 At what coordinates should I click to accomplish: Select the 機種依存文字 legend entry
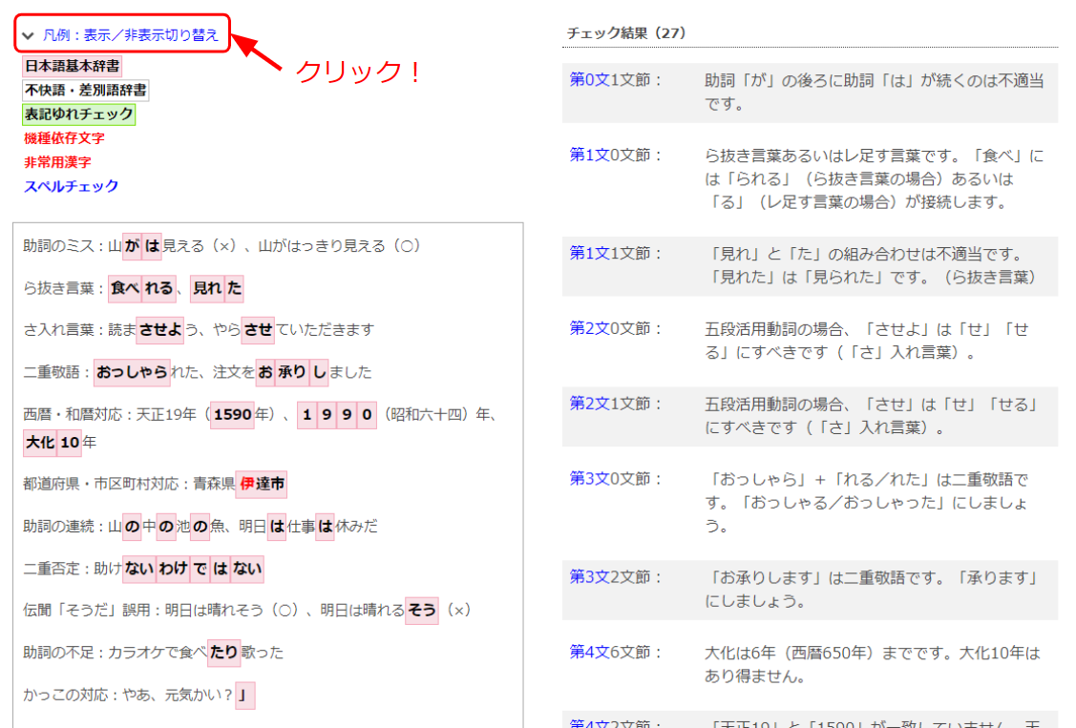click(63, 138)
